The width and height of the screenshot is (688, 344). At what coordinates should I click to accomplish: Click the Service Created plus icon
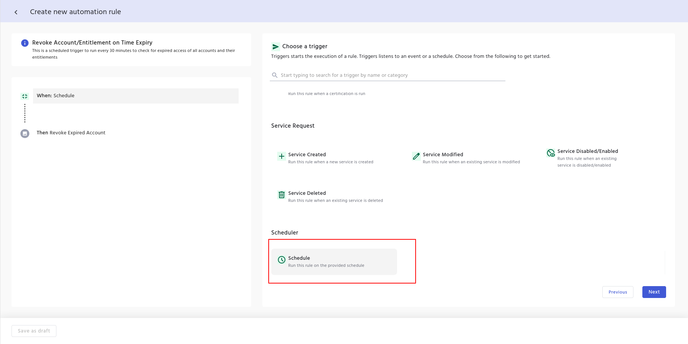(x=282, y=156)
